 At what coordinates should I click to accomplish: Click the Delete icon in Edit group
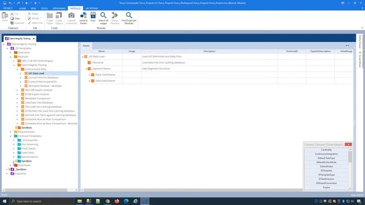pyautogui.click(x=30, y=14)
